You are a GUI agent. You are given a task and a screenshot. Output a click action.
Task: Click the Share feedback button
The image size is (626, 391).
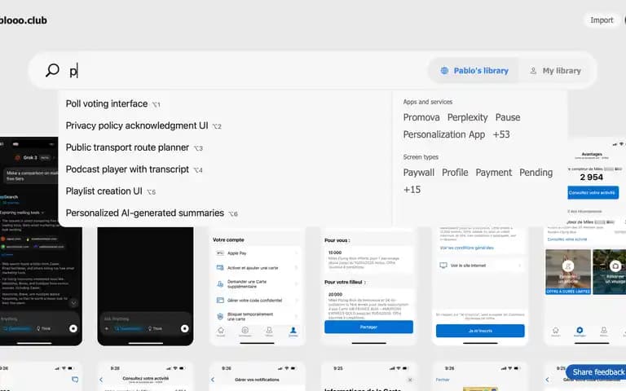(597, 372)
